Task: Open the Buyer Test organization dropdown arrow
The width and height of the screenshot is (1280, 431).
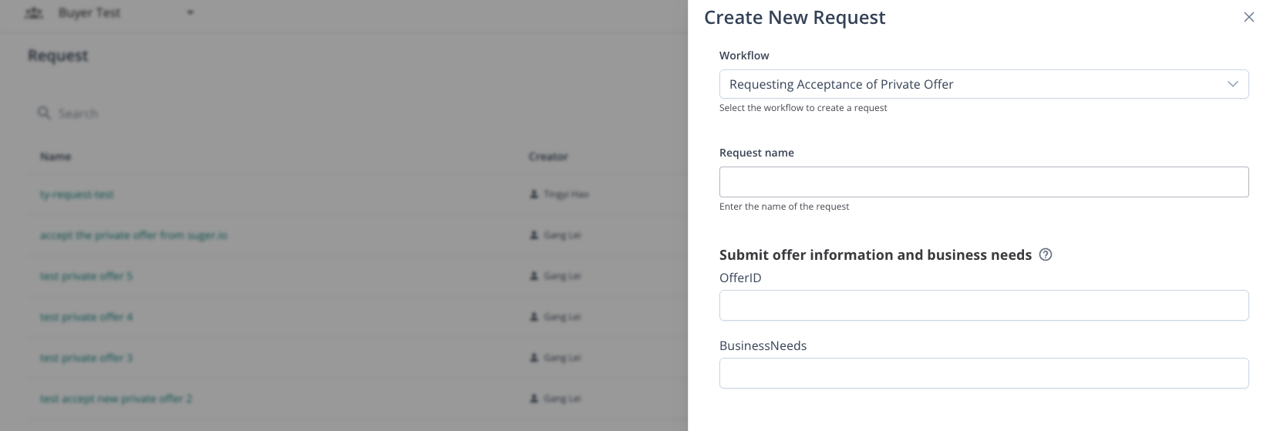Action: pyautogui.click(x=190, y=12)
